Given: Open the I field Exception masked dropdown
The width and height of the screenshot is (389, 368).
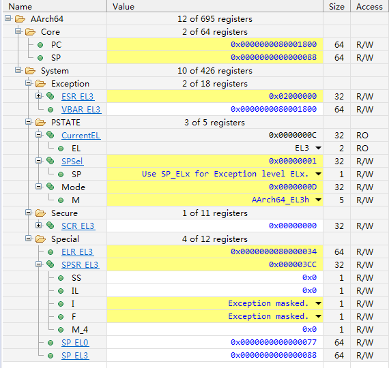Looking at the screenshot, I should [x=318, y=303].
